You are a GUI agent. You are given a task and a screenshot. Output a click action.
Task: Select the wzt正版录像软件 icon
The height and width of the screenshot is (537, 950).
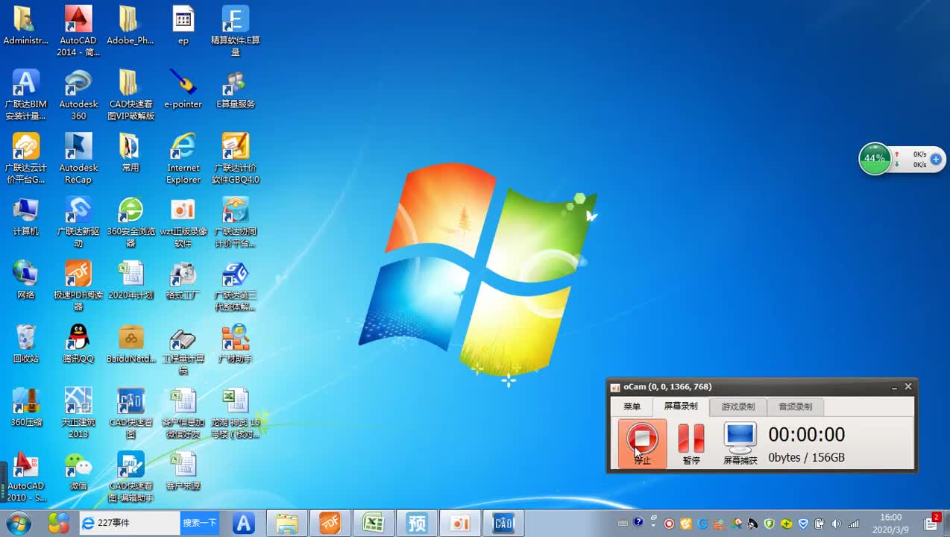pyautogui.click(x=183, y=222)
